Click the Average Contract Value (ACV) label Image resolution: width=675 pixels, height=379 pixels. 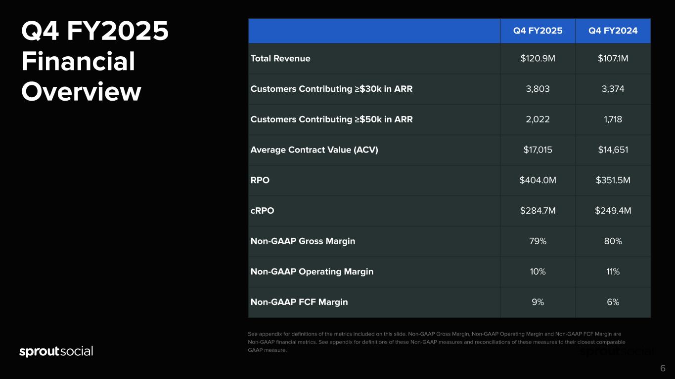pyautogui.click(x=314, y=150)
